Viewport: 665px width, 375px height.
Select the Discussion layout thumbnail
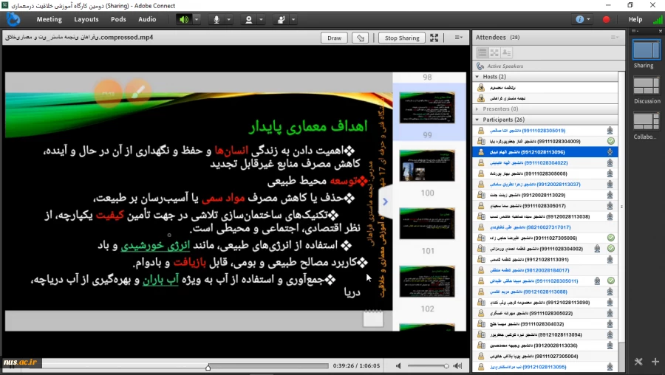(647, 88)
